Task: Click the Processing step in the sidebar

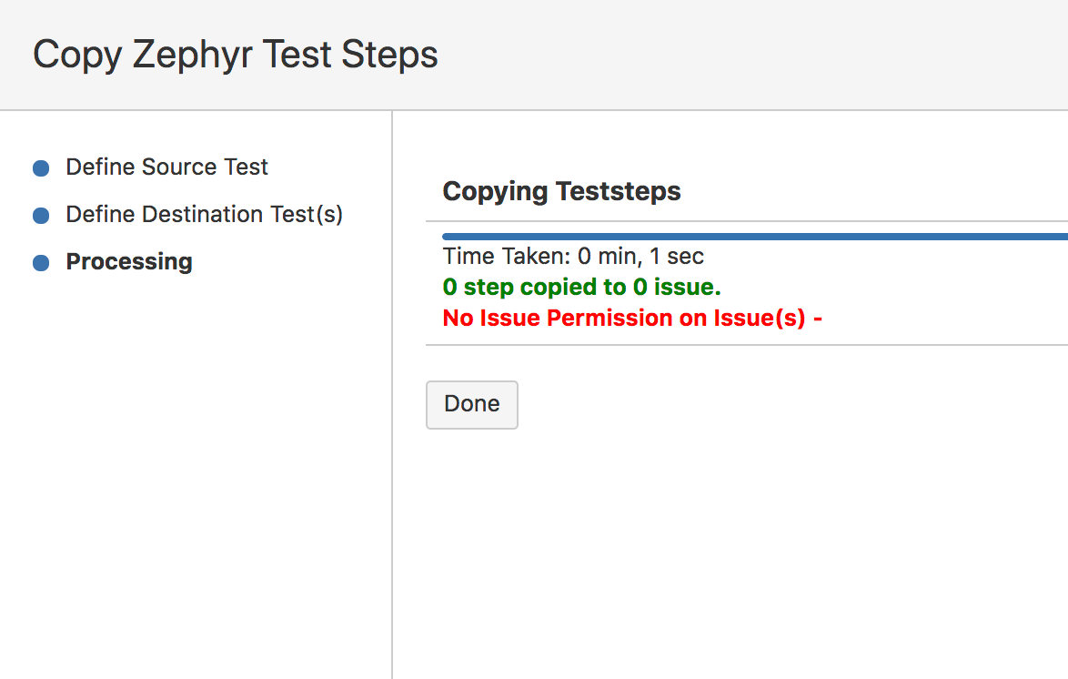Action: (129, 262)
